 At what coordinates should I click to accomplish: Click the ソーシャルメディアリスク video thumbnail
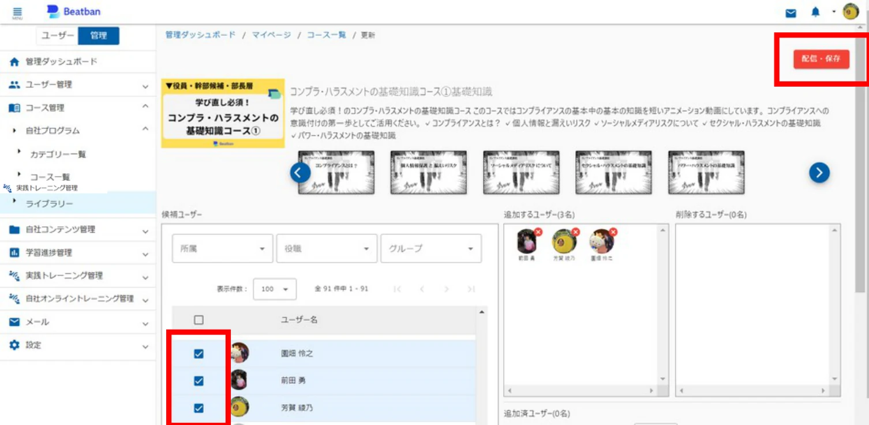click(x=521, y=172)
